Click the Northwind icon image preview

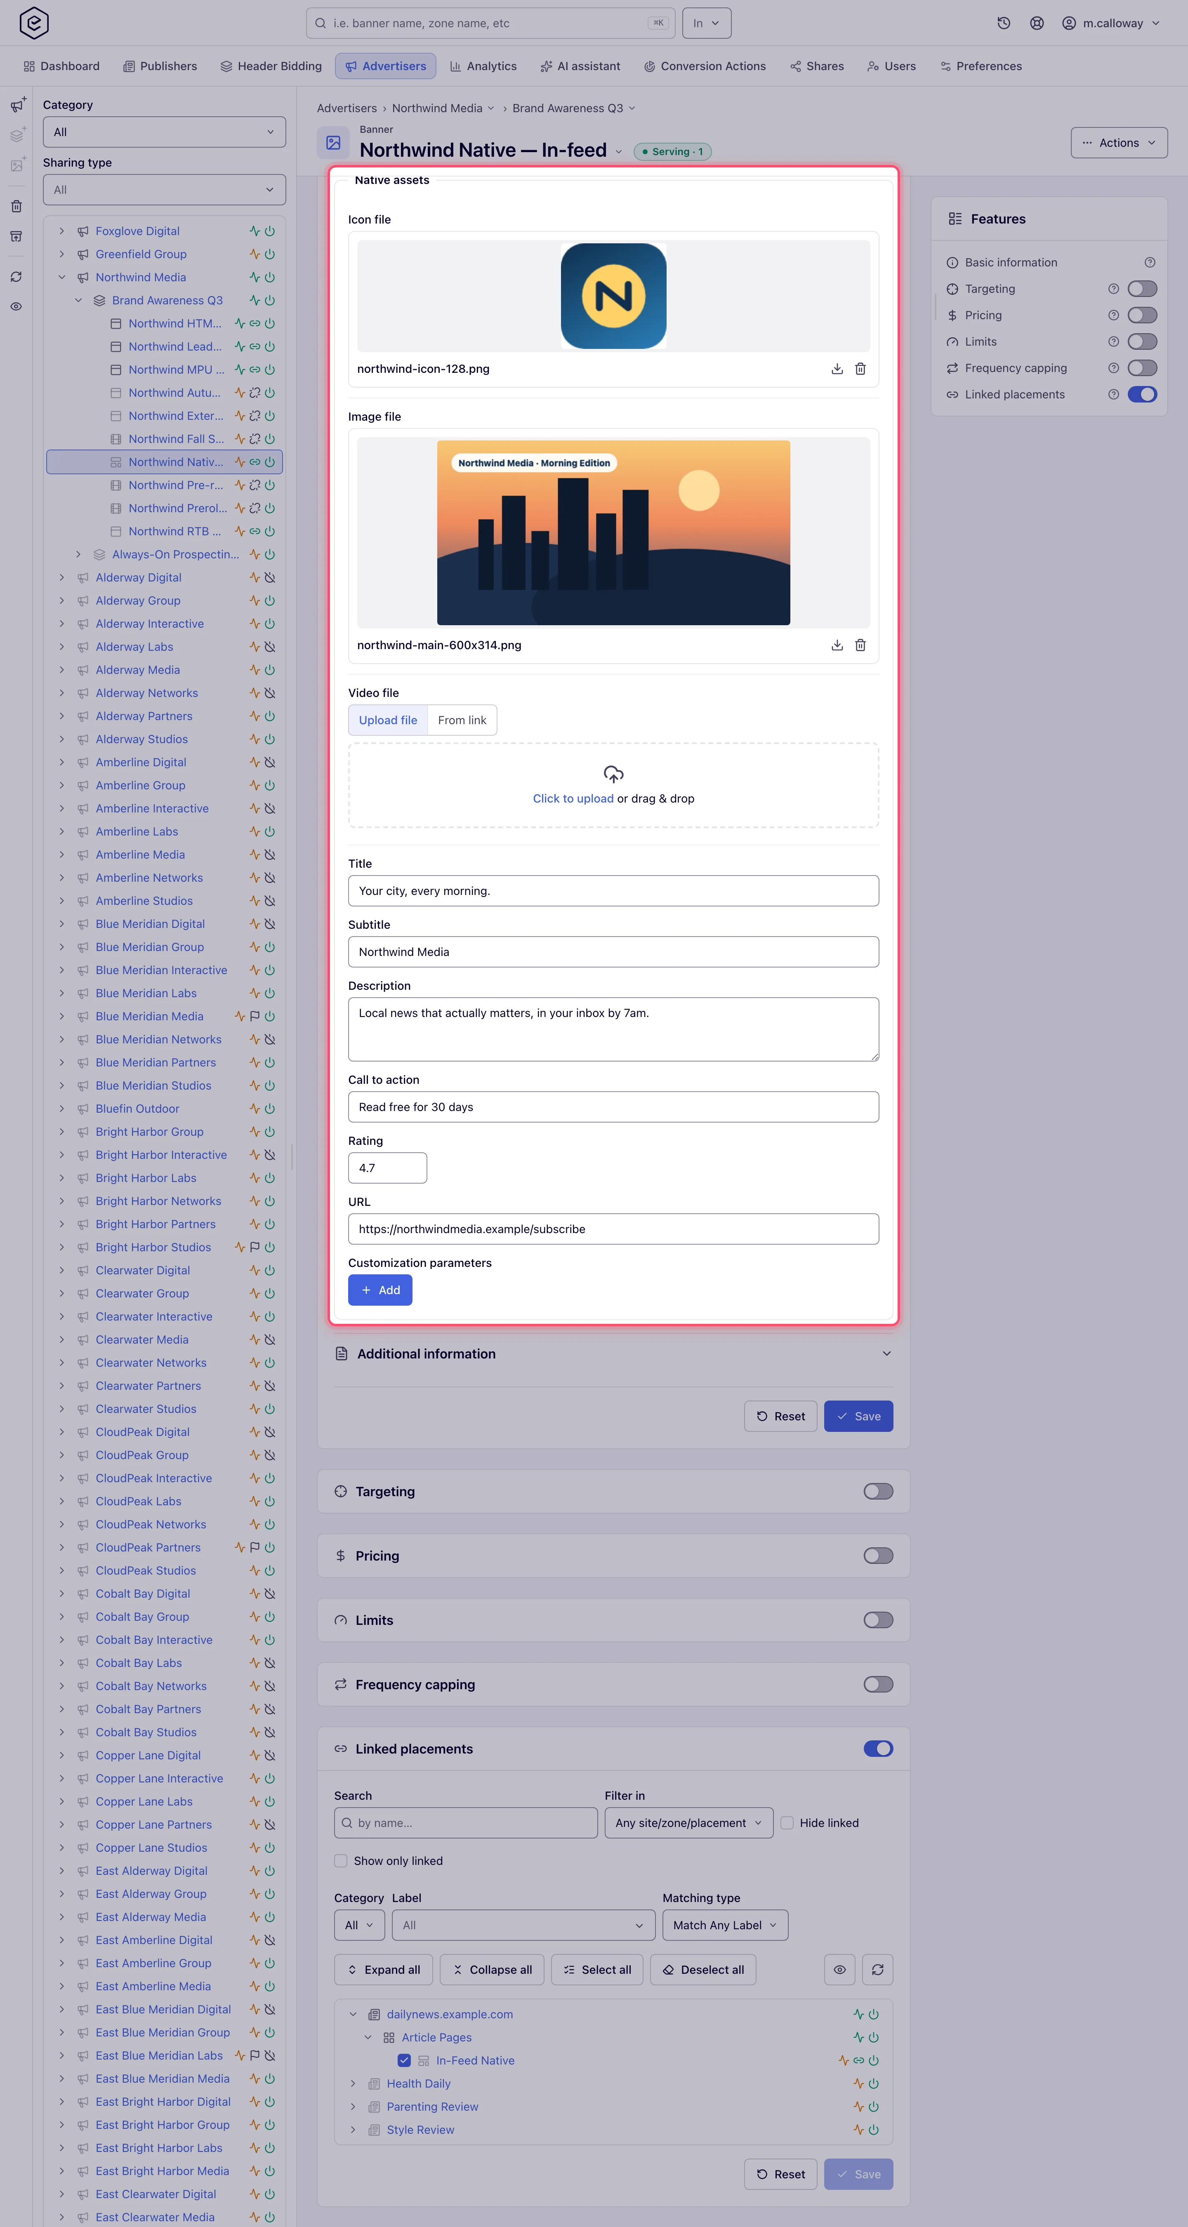coord(614,297)
